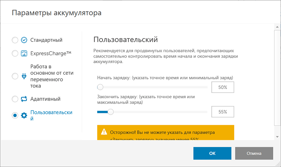Click the ExpressCharge gauge icon

click(x=24, y=53)
